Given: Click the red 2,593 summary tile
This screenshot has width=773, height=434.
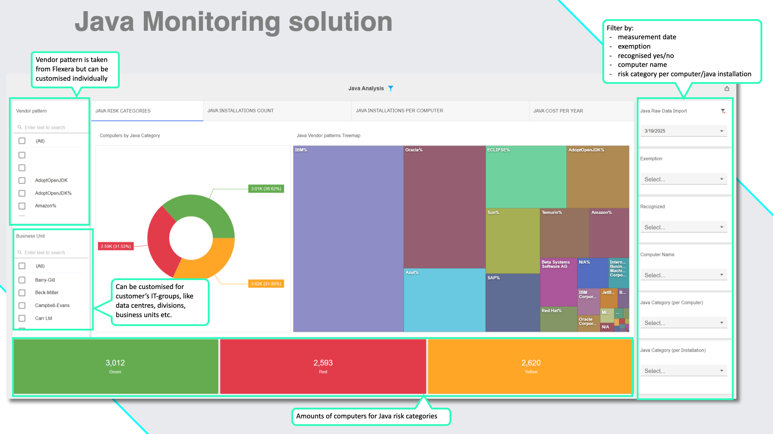Looking at the screenshot, I should point(323,367).
